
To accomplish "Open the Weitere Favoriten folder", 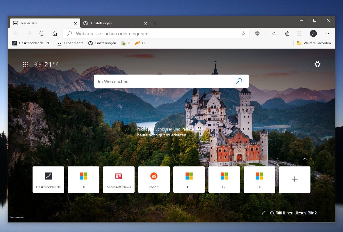I will coord(314,43).
